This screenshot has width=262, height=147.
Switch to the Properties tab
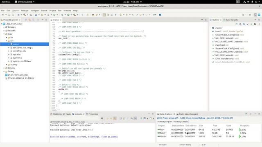click(x=92, y=114)
